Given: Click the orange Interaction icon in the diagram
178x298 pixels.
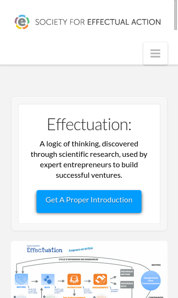Looking at the screenshot, I should tap(74, 279).
